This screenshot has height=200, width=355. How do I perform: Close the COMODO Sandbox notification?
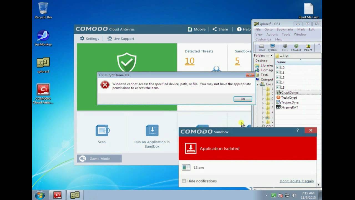click(x=311, y=130)
